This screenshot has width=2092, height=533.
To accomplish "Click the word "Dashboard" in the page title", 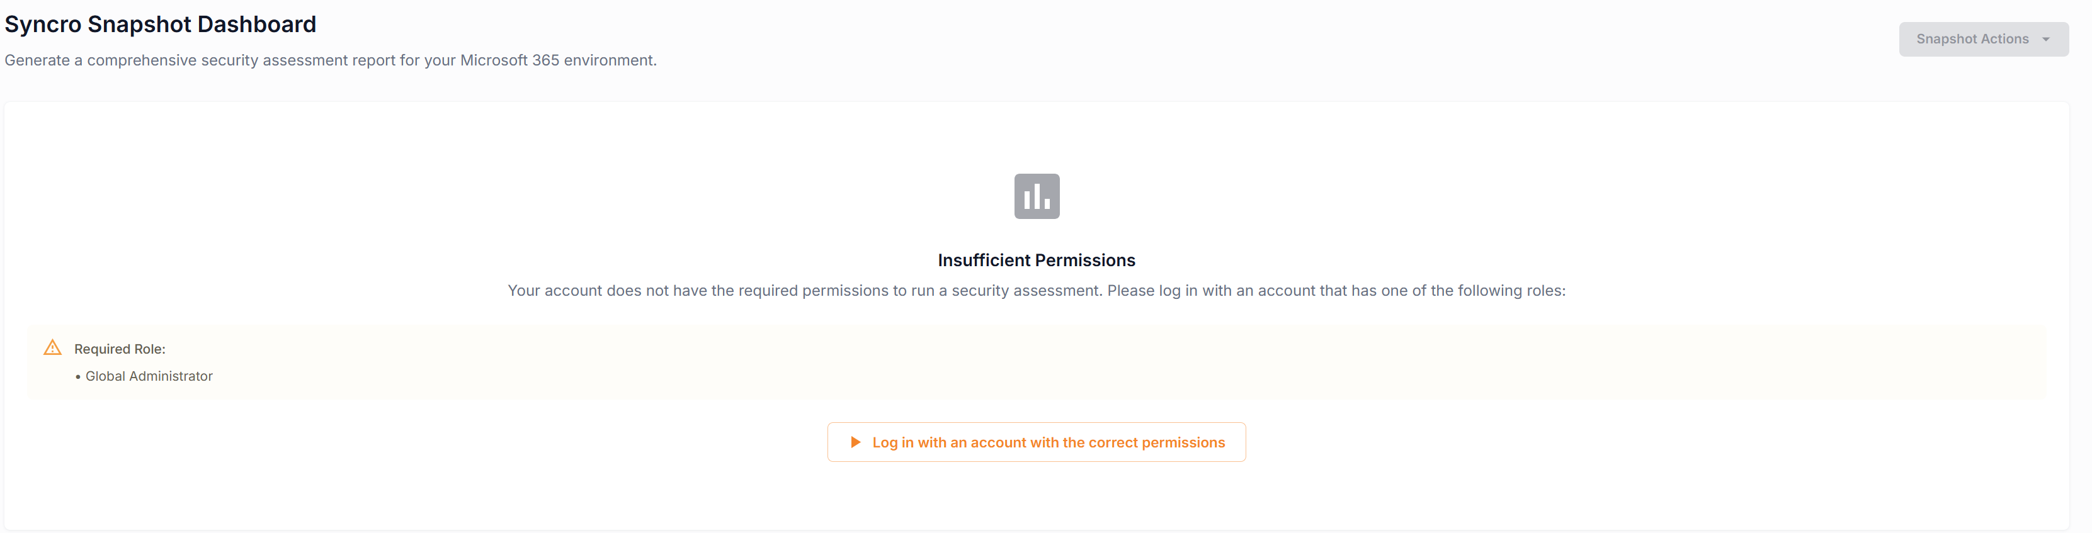I will point(256,25).
